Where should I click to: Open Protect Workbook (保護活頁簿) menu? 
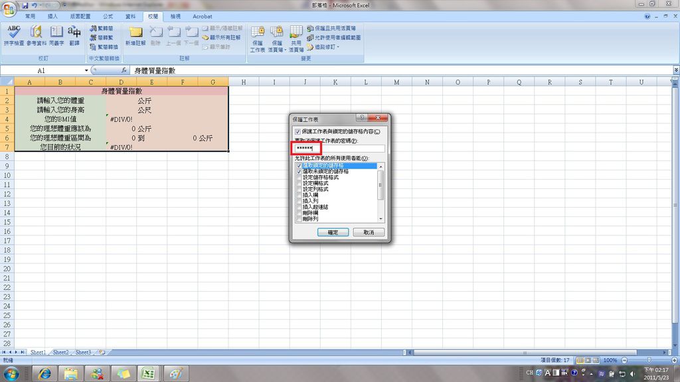[x=277, y=39]
